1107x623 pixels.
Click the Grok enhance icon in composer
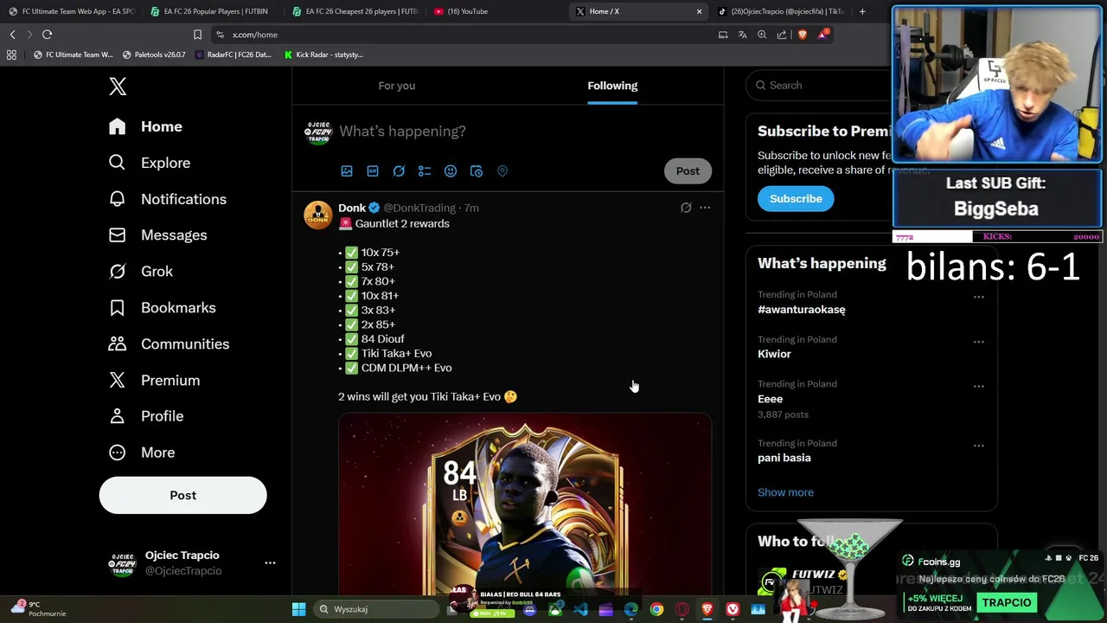[x=399, y=171]
